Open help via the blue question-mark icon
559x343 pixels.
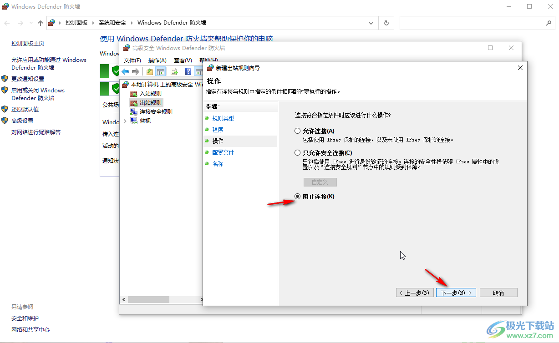click(x=188, y=71)
